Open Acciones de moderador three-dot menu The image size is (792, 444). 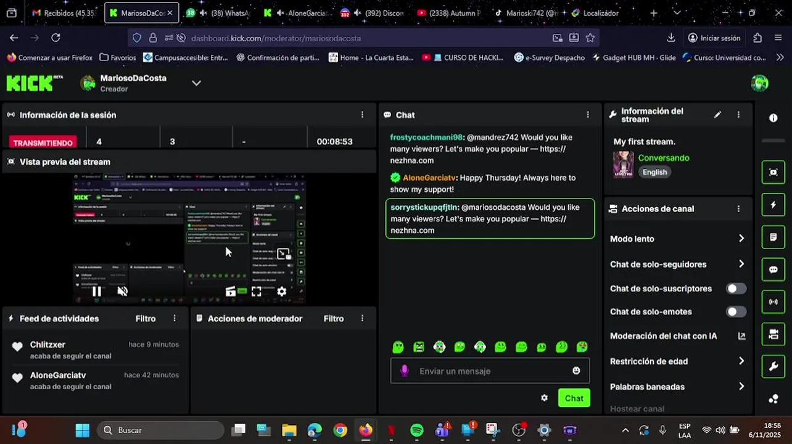click(x=362, y=318)
